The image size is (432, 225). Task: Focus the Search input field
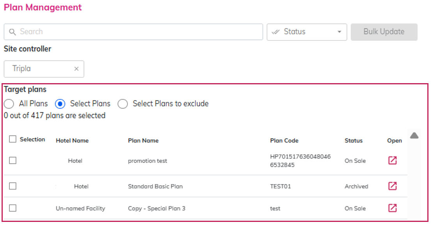(x=136, y=32)
